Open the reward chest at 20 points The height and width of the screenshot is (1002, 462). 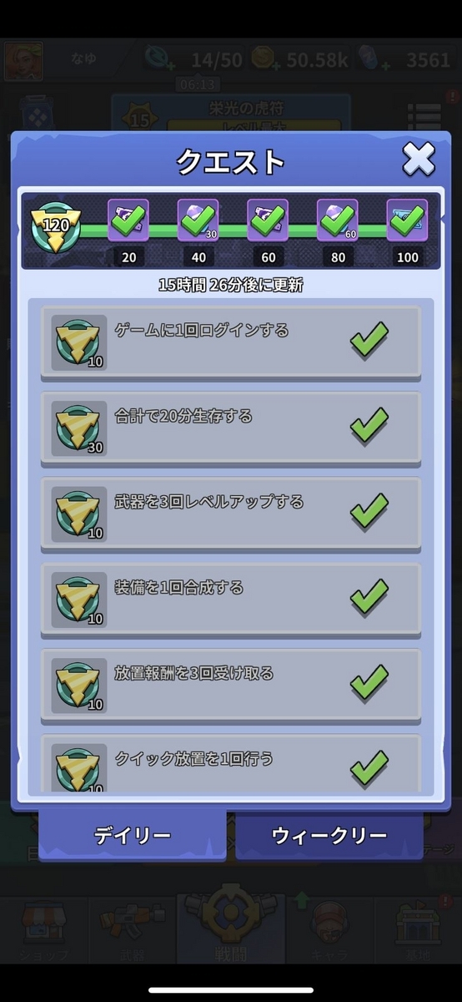click(x=128, y=220)
